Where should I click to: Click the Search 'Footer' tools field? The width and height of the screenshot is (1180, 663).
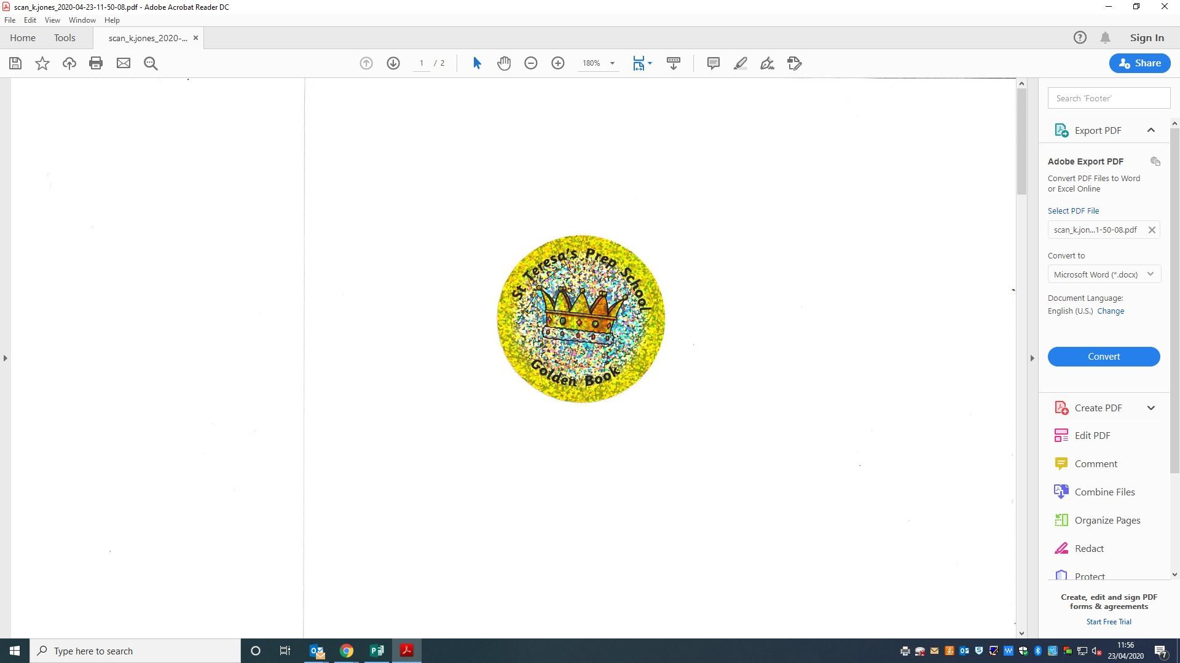pos(1109,98)
